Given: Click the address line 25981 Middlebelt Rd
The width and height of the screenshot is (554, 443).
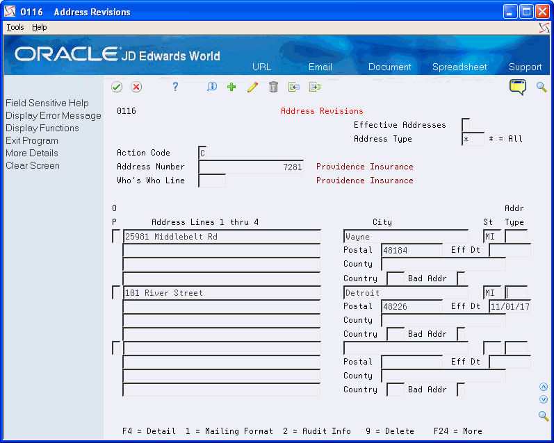Looking at the screenshot, I should 222,237.
